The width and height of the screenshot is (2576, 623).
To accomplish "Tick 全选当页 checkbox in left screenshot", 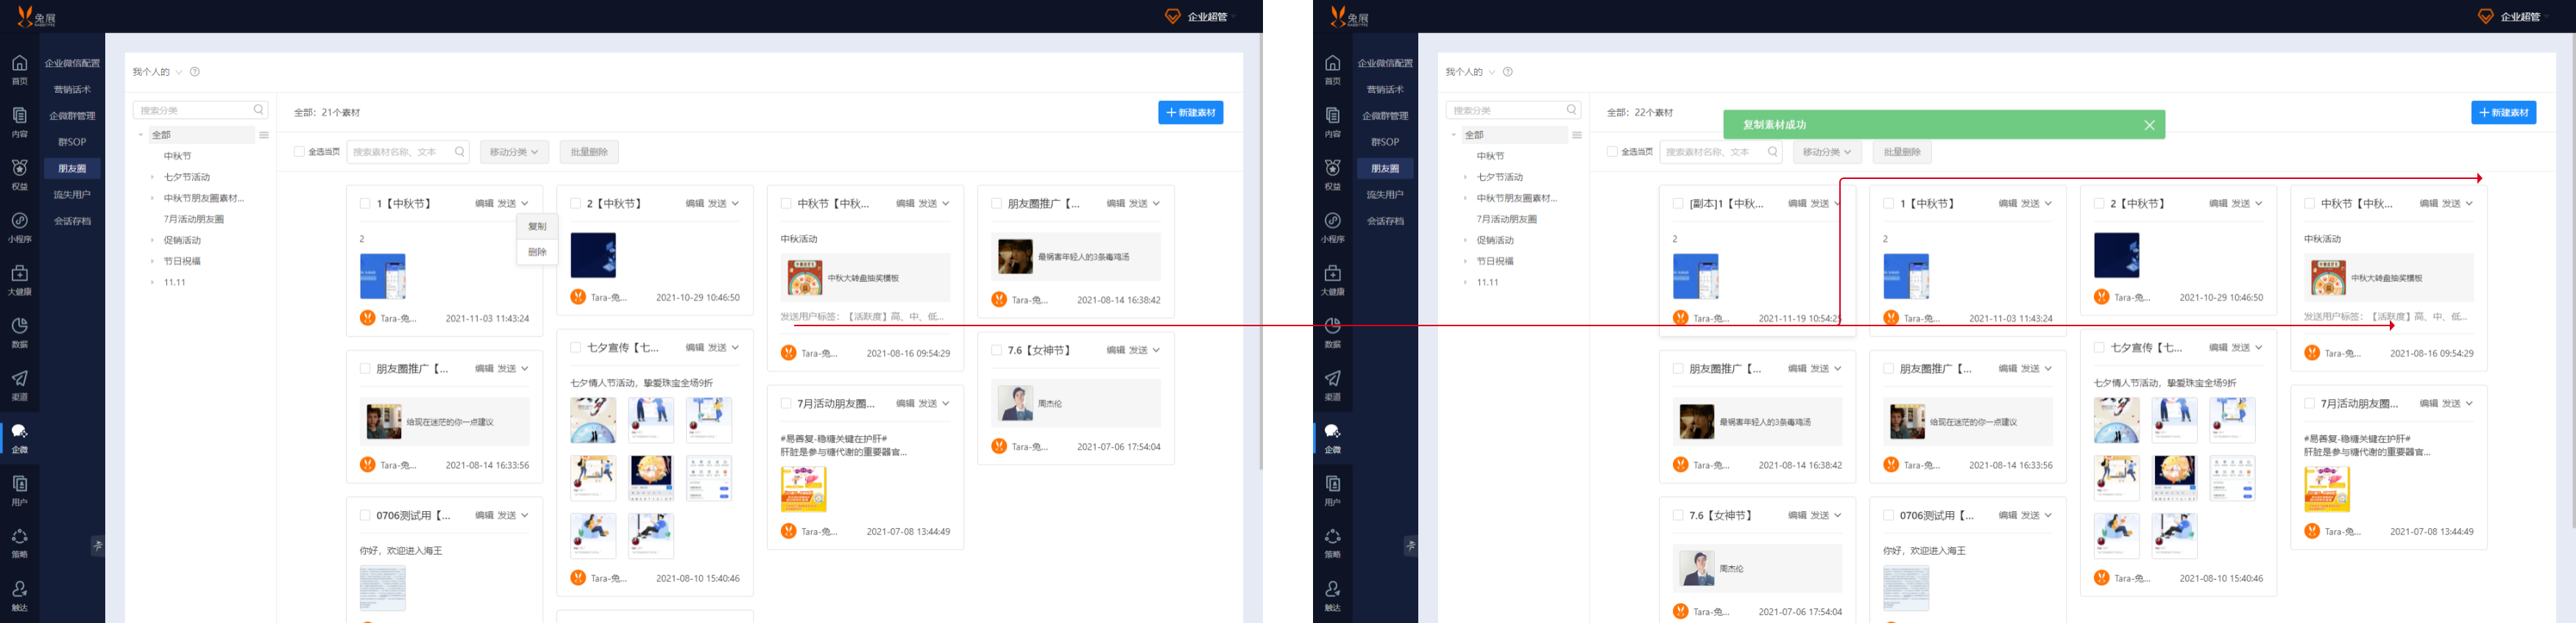I will pyautogui.click(x=299, y=152).
